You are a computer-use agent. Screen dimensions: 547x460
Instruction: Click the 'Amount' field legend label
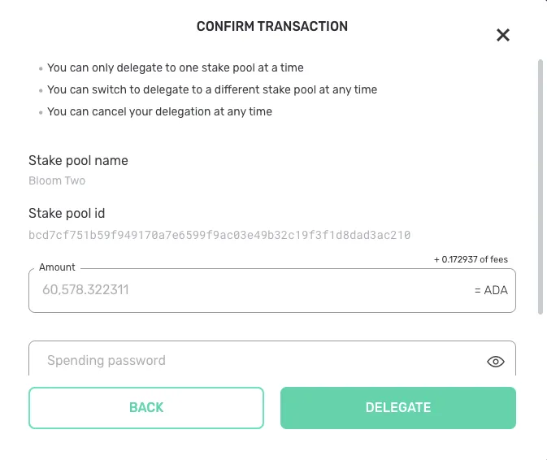(57, 267)
